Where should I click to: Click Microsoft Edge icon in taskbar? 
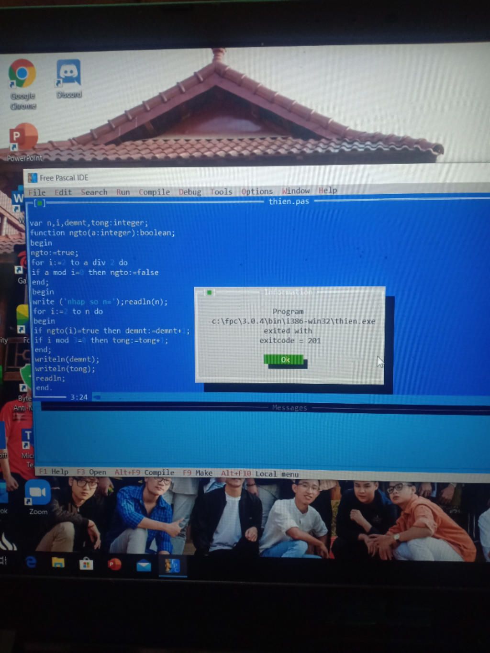click(x=31, y=562)
